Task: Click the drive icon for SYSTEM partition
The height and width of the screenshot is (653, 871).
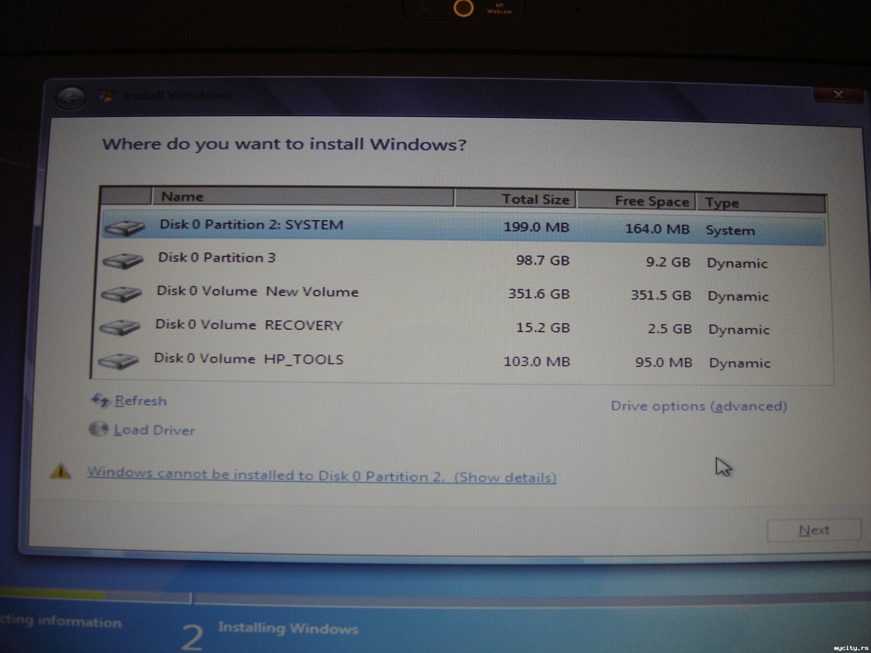Action: coord(125,228)
